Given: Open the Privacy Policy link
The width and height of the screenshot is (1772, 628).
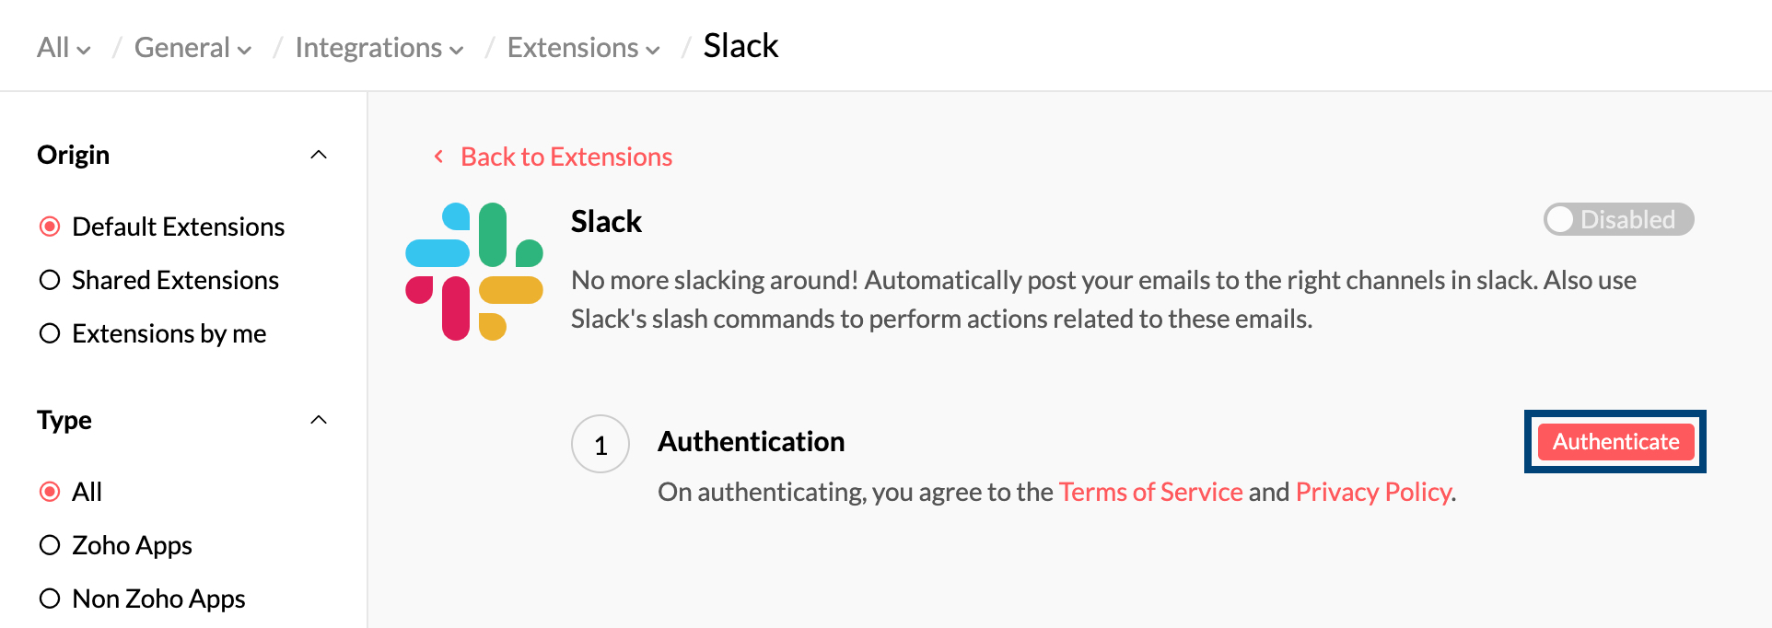Looking at the screenshot, I should point(1373,492).
